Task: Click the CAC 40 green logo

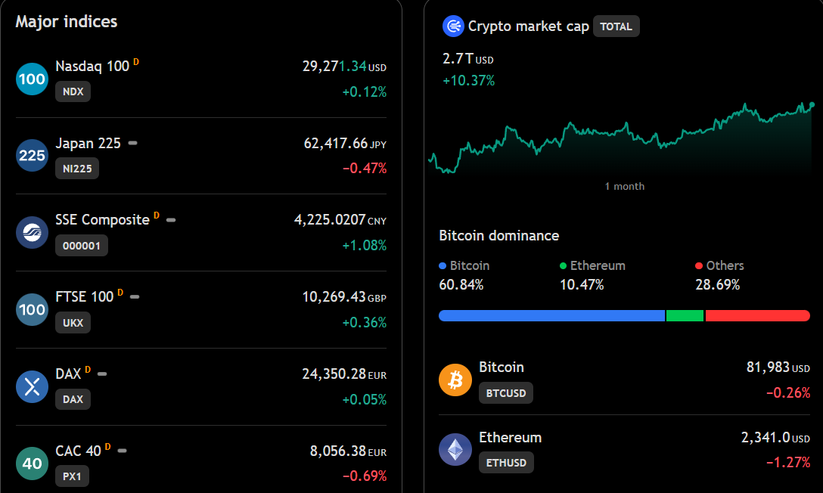Action: coord(32,464)
